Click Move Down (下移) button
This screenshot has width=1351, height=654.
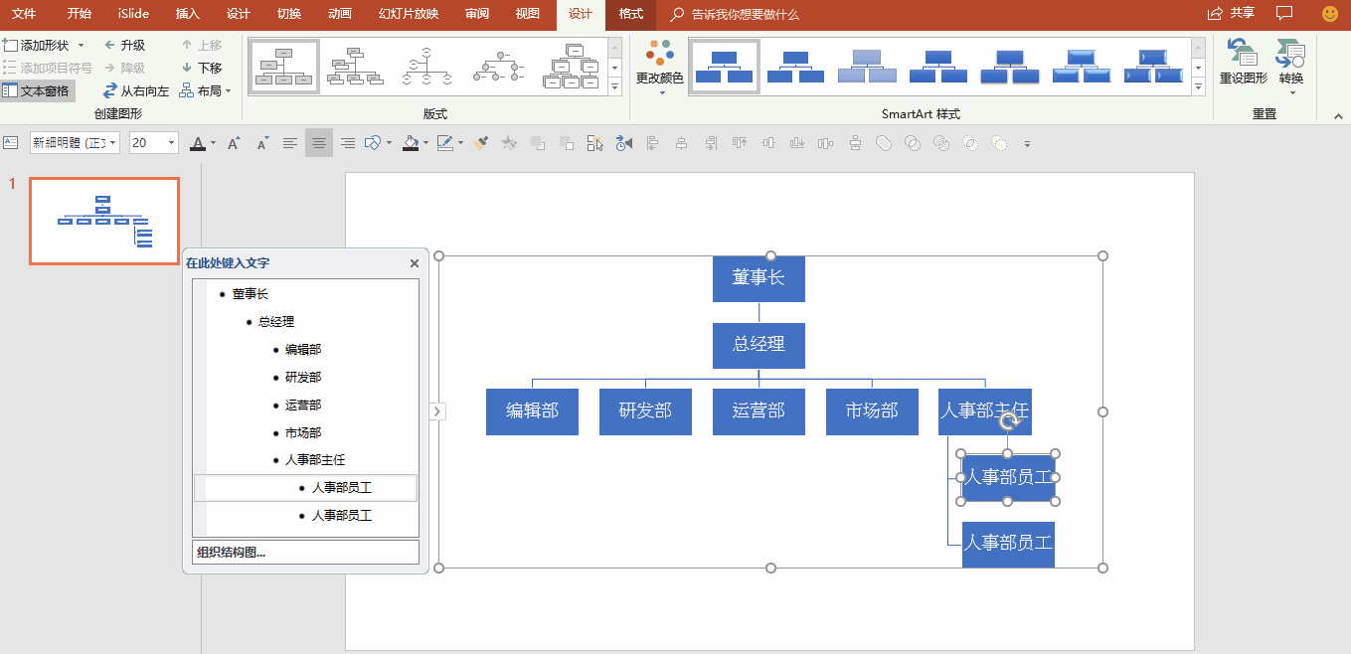click(202, 68)
